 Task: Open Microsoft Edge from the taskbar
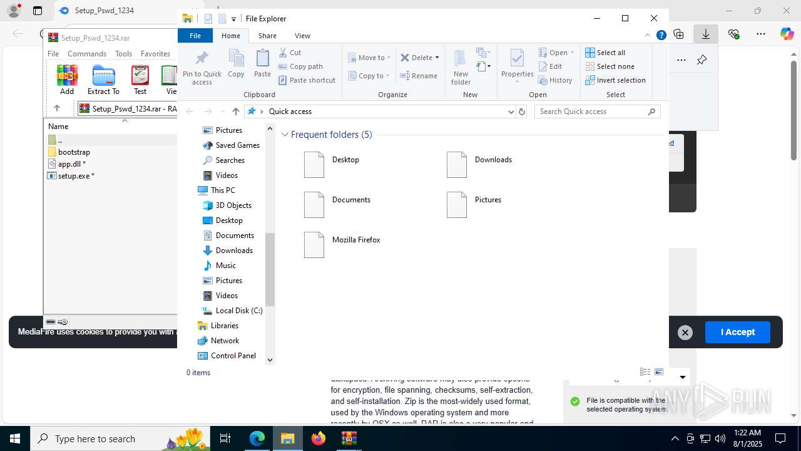coord(257,438)
